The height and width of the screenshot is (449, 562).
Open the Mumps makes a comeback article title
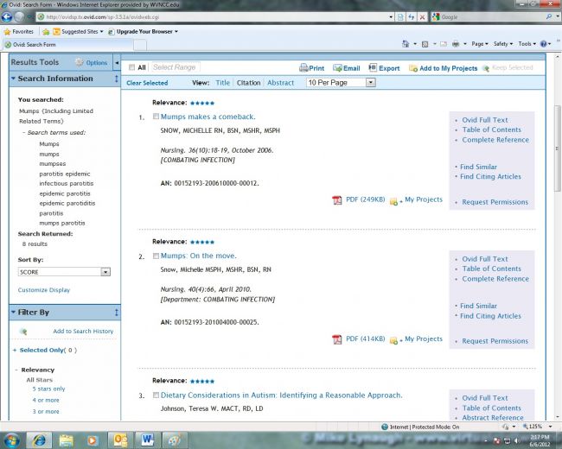coord(208,117)
